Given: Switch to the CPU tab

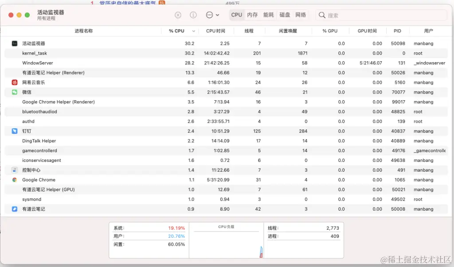Looking at the screenshot, I should point(237,15).
